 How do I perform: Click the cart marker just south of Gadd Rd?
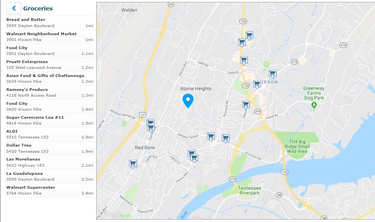click(x=244, y=60)
